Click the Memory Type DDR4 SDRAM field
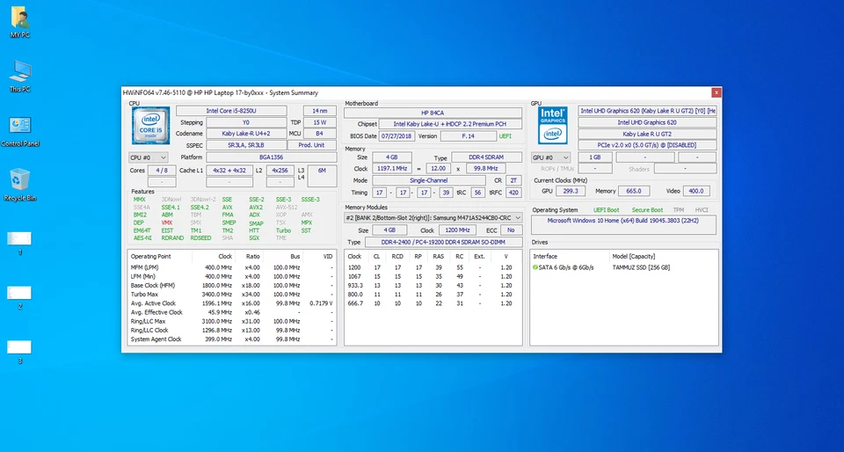This screenshot has width=844, height=452. (x=486, y=157)
